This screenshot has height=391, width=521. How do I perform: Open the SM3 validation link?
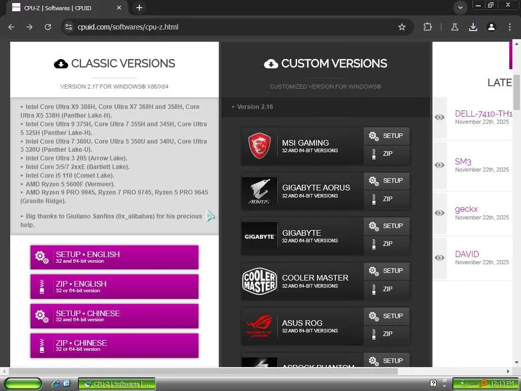[463, 161]
